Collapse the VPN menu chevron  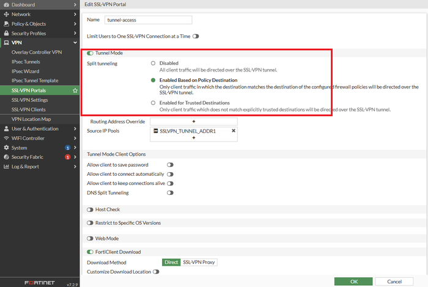[x=75, y=43]
